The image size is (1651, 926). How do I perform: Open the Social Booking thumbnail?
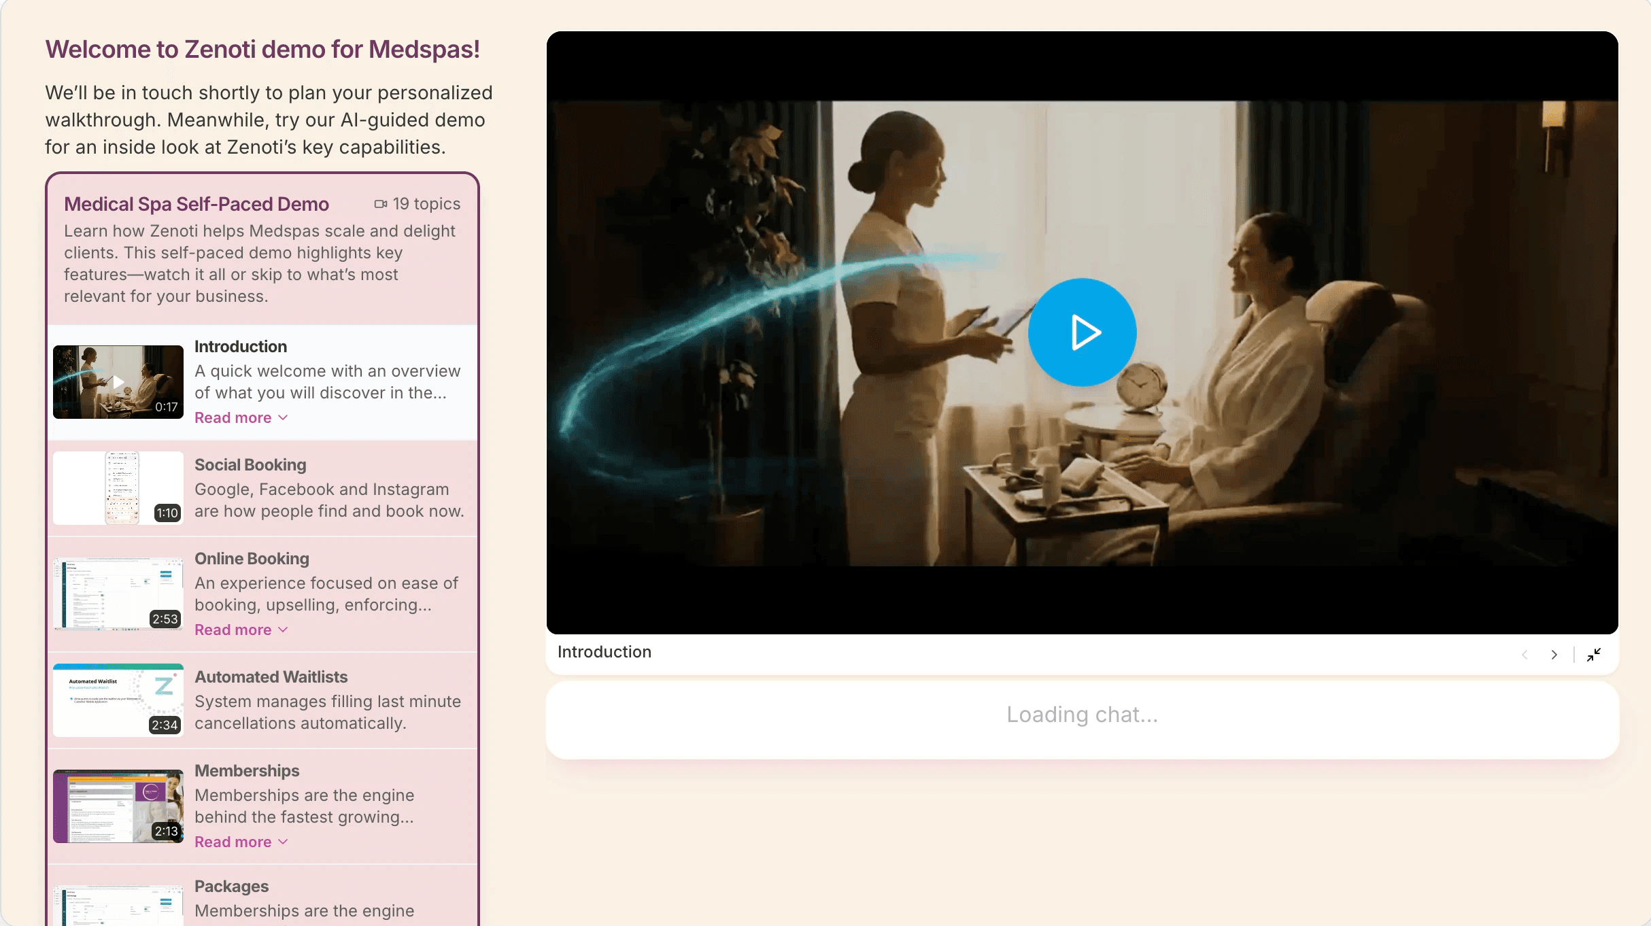(118, 487)
